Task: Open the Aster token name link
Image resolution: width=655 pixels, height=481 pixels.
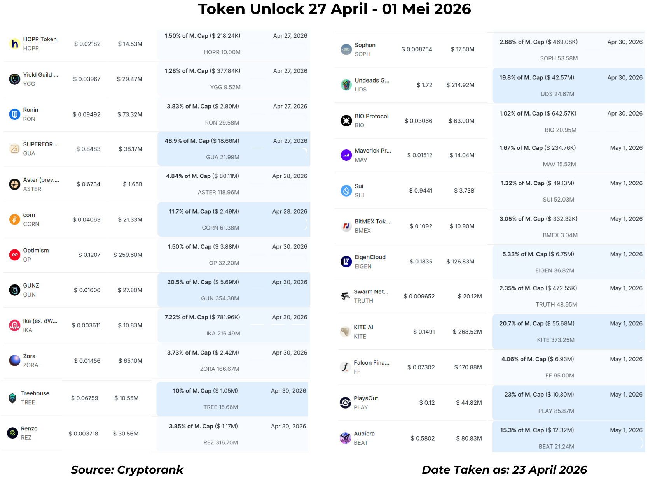Action: 41,180
